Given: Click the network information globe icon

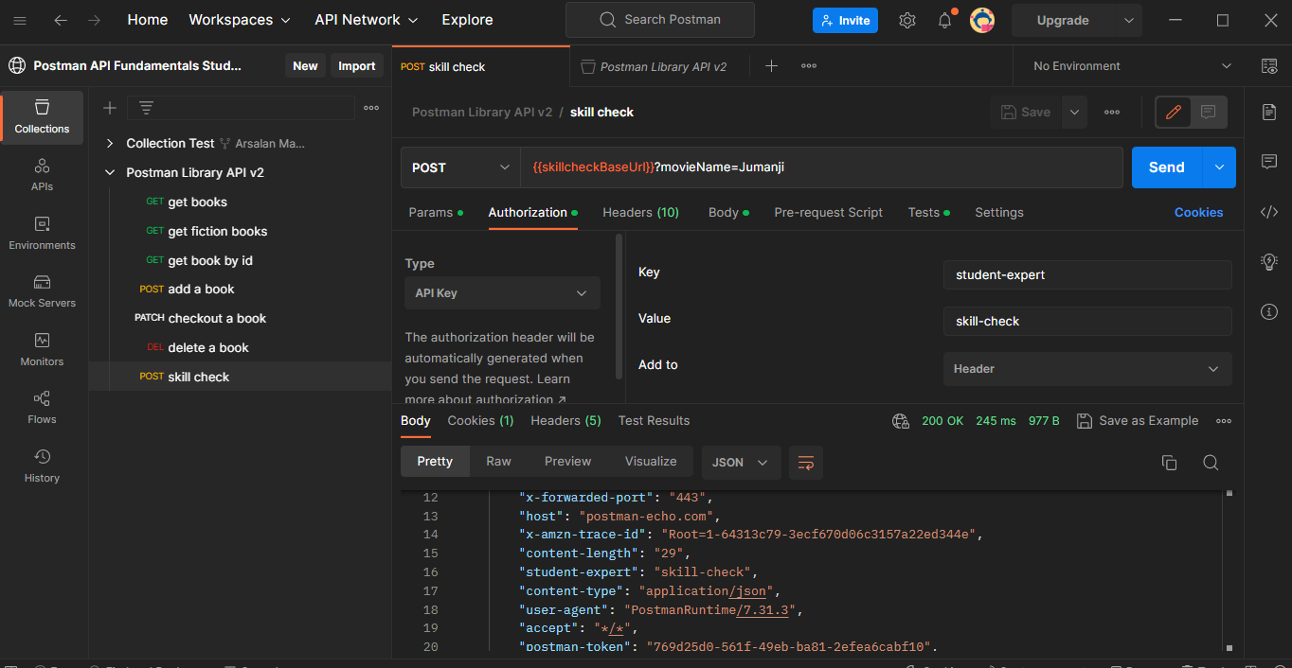Looking at the screenshot, I should click(900, 420).
